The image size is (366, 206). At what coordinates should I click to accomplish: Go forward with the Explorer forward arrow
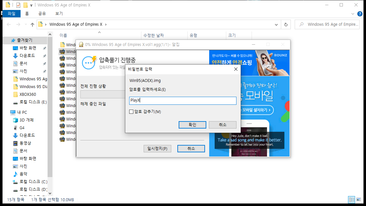point(18,24)
